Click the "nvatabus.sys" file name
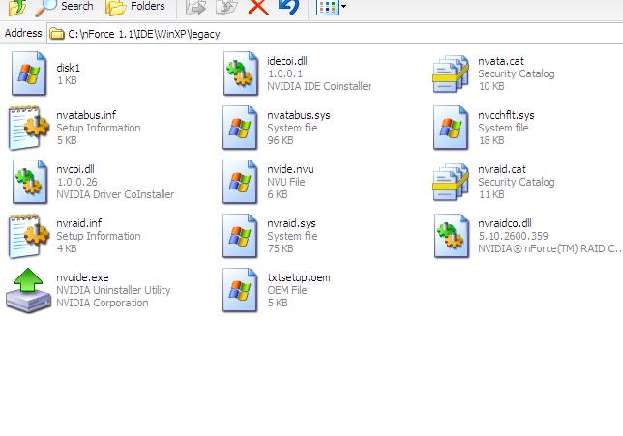 [x=299, y=115]
